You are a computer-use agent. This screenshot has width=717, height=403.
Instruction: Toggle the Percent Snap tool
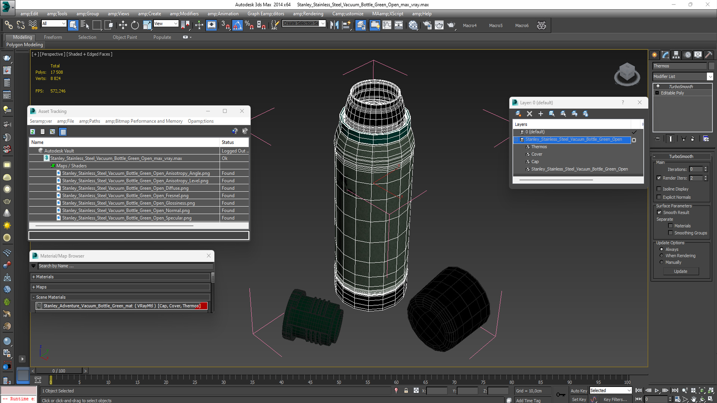tap(249, 25)
